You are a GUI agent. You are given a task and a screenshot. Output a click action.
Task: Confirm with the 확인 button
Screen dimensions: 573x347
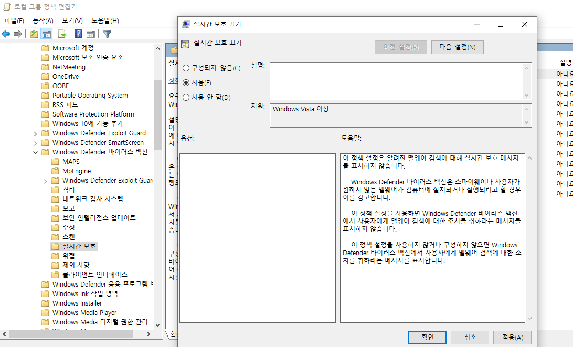point(427,337)
